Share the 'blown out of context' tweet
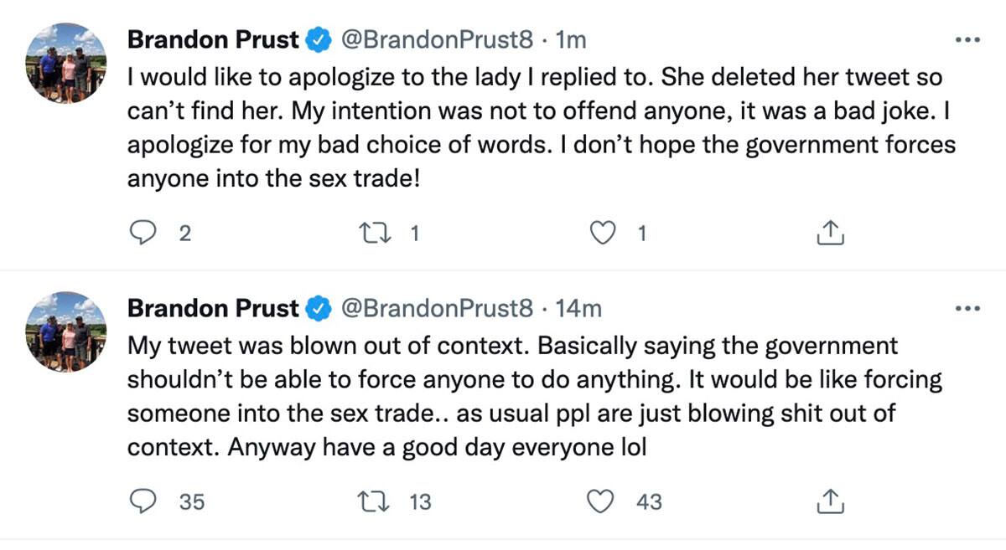The width and height of the screenshot is (1006, 550). pyautogui.click(x=829, y=501)
